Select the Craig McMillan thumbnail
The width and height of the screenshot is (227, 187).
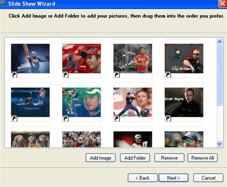tap(184, 58)
